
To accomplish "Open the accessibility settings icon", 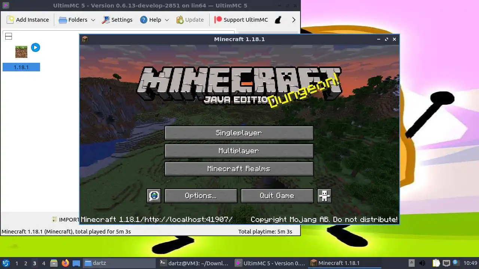I will point(324,196).
